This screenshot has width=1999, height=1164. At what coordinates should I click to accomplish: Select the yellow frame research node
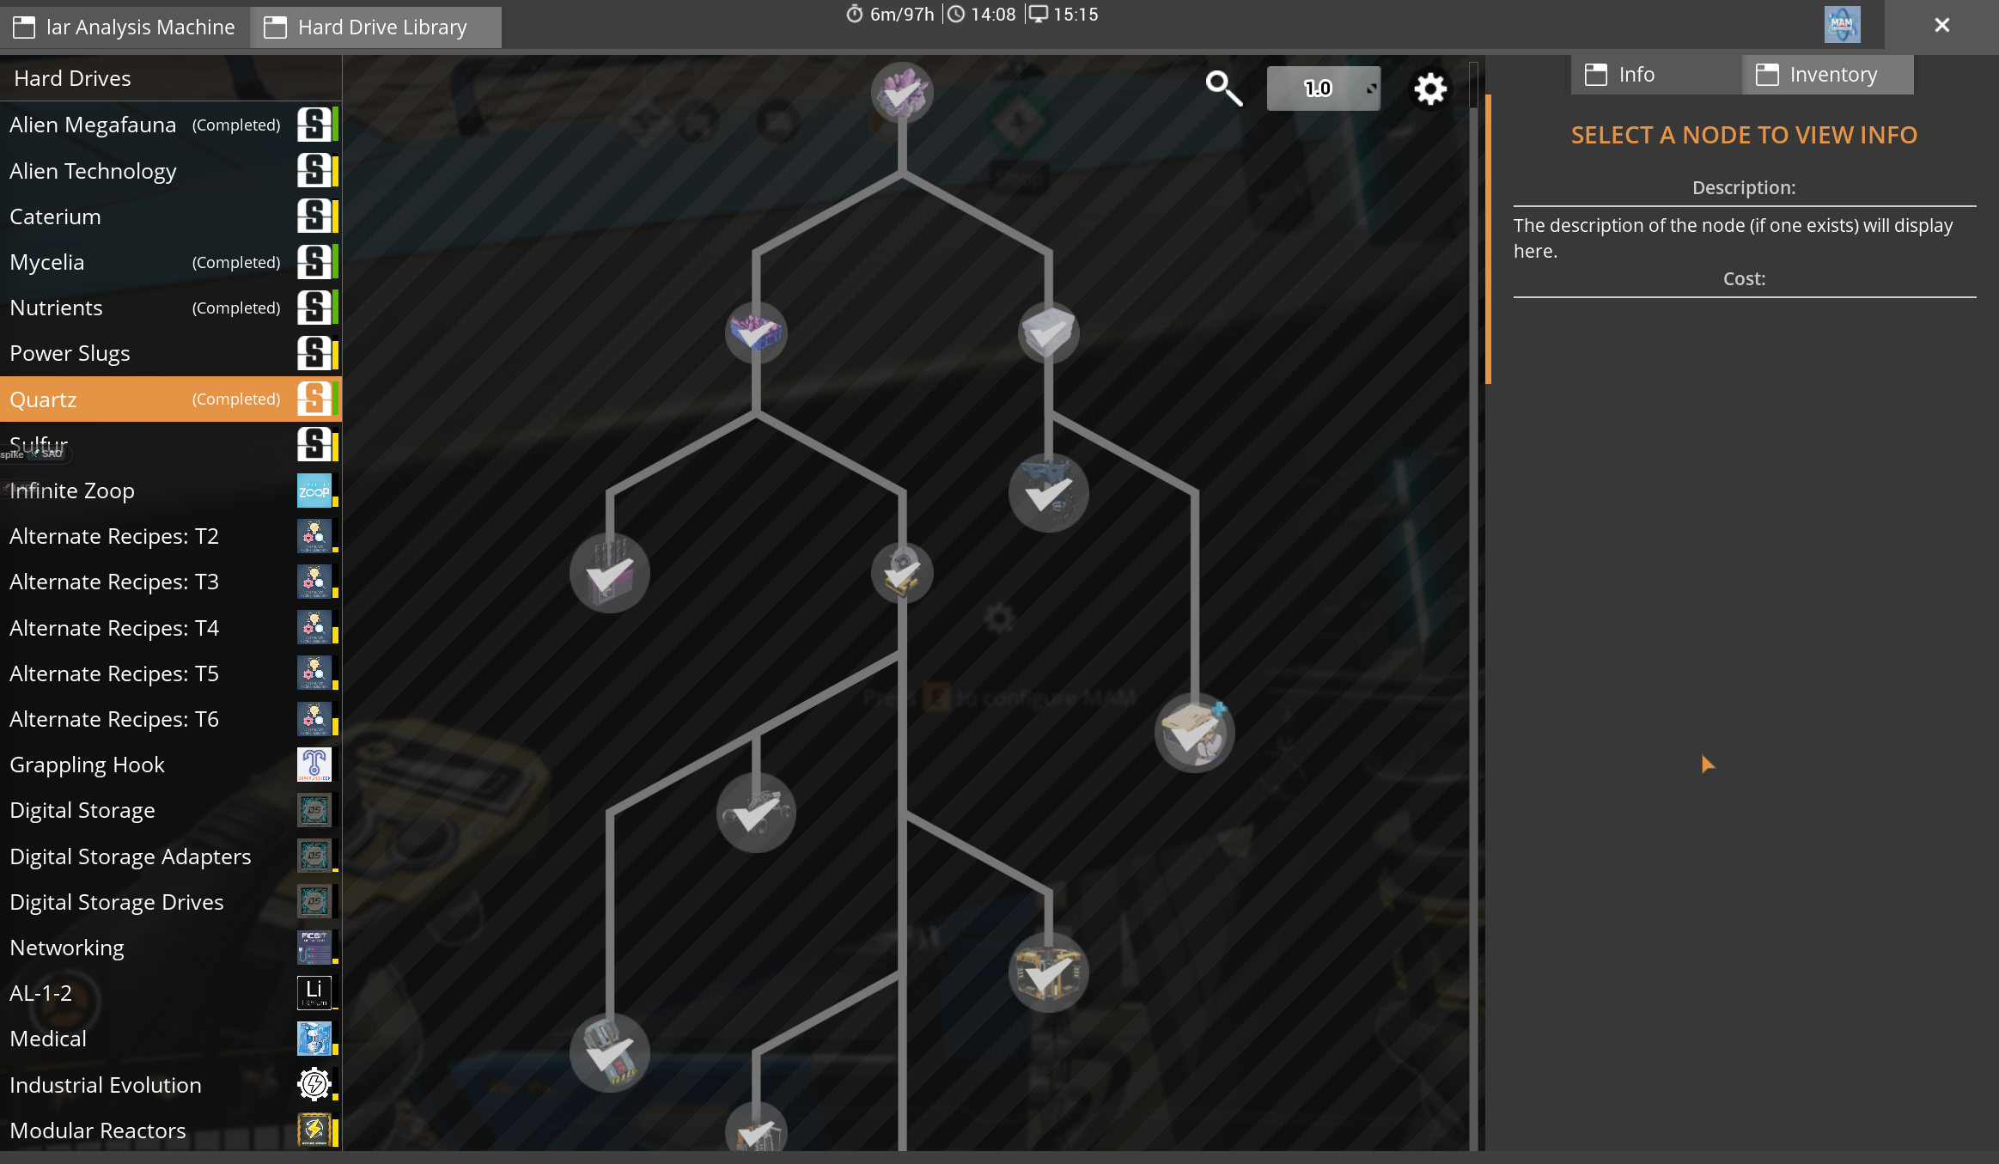[x=1048, y=972]
